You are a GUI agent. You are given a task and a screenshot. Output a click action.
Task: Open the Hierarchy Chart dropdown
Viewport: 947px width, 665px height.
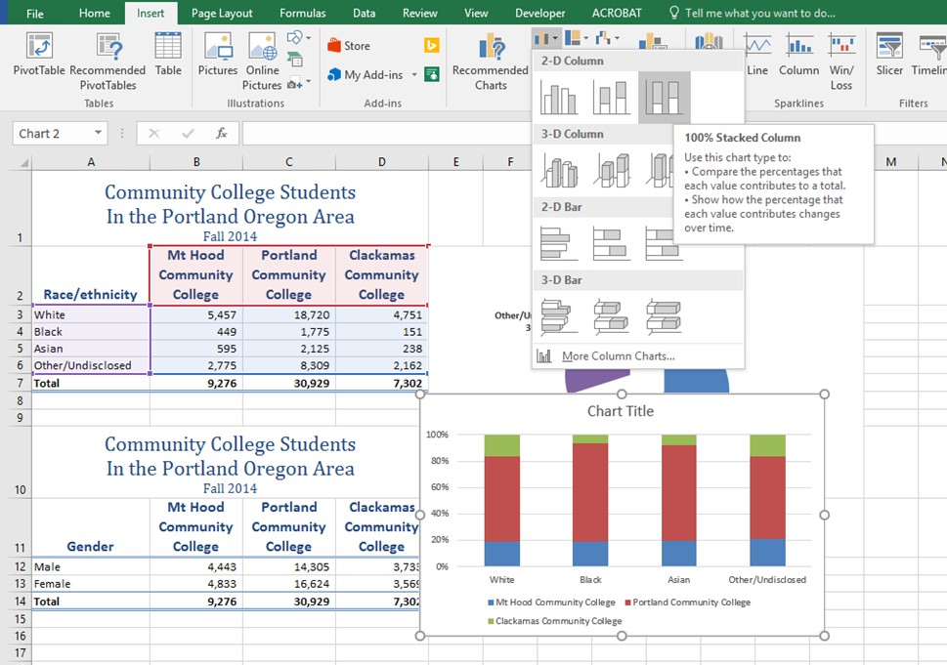[x=577, y=39]
